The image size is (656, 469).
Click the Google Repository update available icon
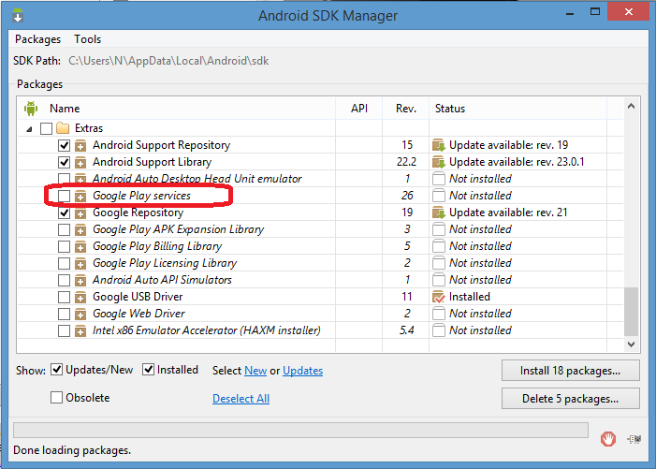(x=438, y=213)
